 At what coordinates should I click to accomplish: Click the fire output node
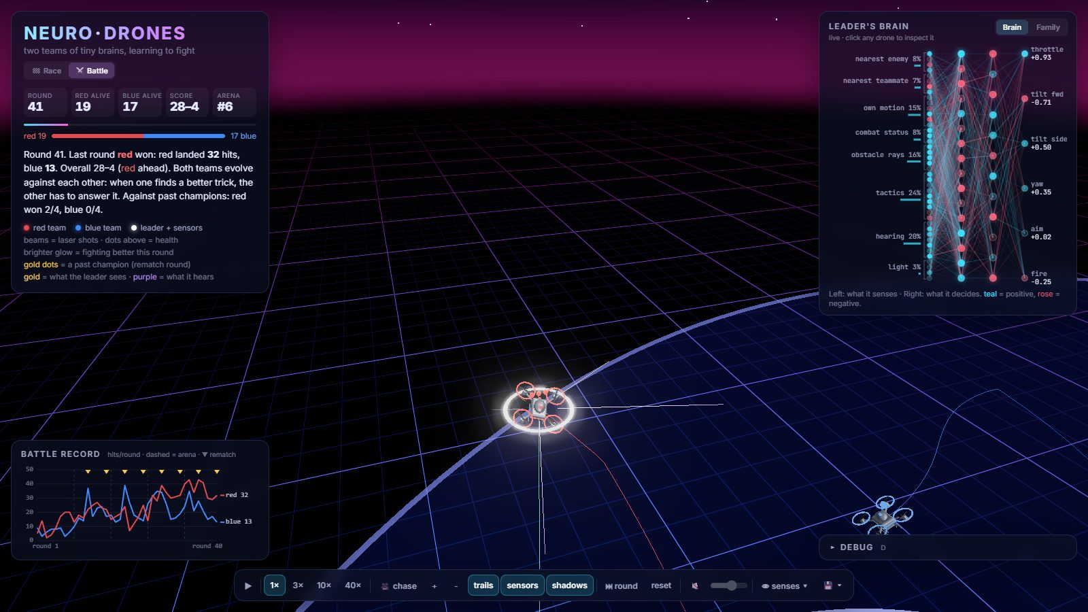(x=1024, y=278)
